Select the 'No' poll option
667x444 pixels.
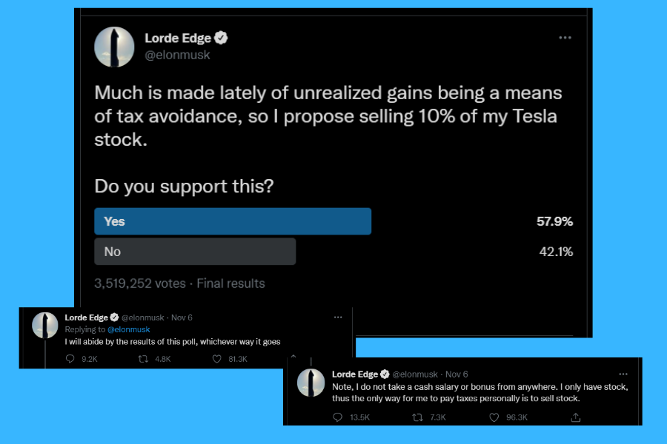pyautogui.click(x=195, y=252)
